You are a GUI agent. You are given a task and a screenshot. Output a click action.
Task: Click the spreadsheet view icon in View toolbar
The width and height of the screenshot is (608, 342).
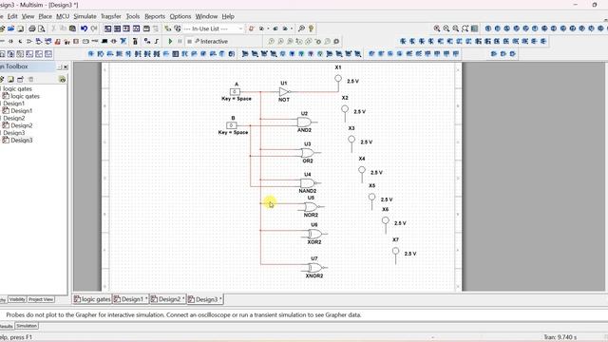pos(117,28)
